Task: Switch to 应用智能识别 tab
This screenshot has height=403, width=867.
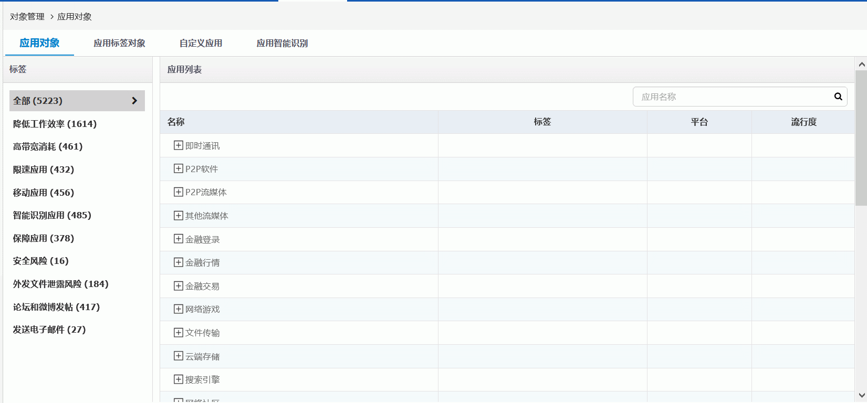Action: (282, 43)
